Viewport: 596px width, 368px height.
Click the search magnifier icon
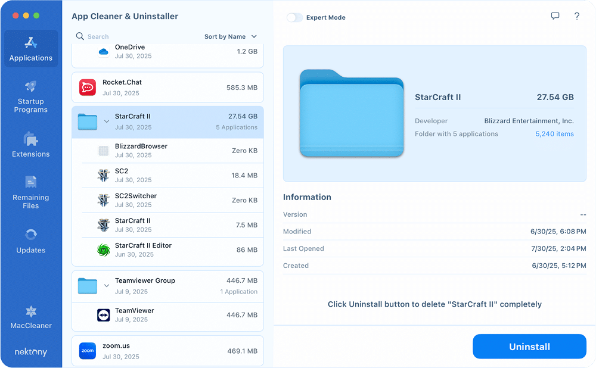pos(80,36)
